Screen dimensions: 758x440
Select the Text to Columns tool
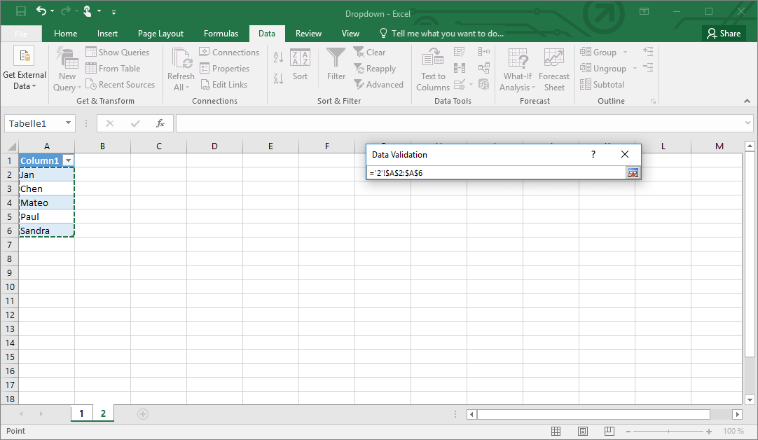(x=432, y=68)
